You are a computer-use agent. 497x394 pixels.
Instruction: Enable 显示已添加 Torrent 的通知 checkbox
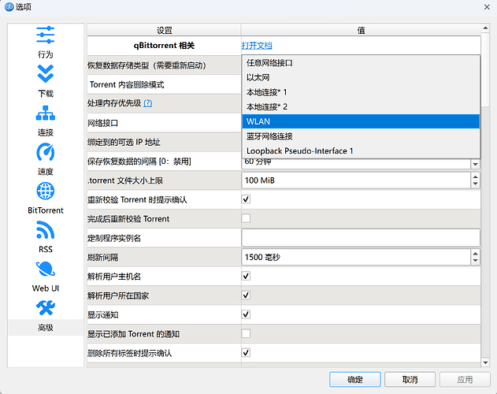click(246, 333)
